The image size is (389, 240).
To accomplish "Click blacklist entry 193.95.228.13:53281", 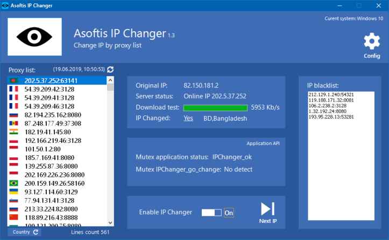I will (331, 117).
